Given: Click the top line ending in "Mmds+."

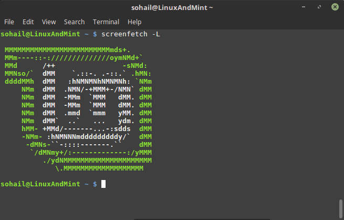Looking at the screenshot, I should (x=68, y=50).
